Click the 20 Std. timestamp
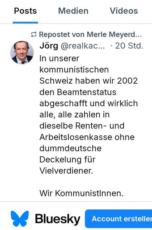The image size is (152, 230). click(x=129, y=46)
